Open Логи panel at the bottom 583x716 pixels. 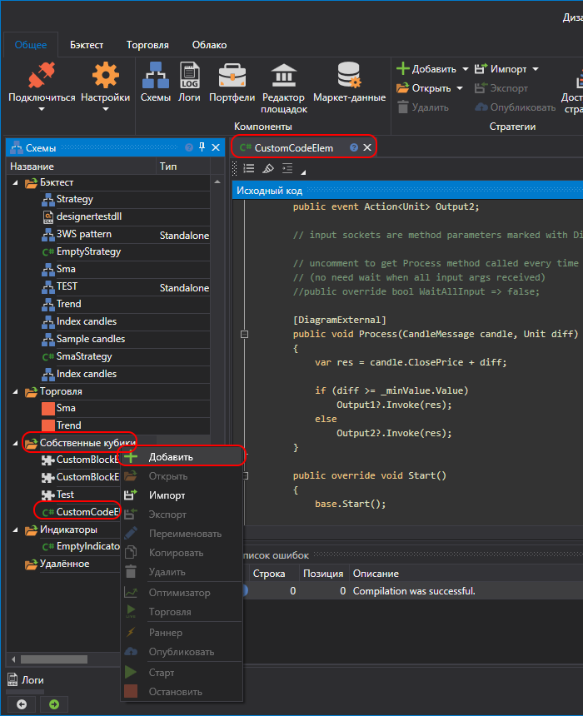click(26, 680)
